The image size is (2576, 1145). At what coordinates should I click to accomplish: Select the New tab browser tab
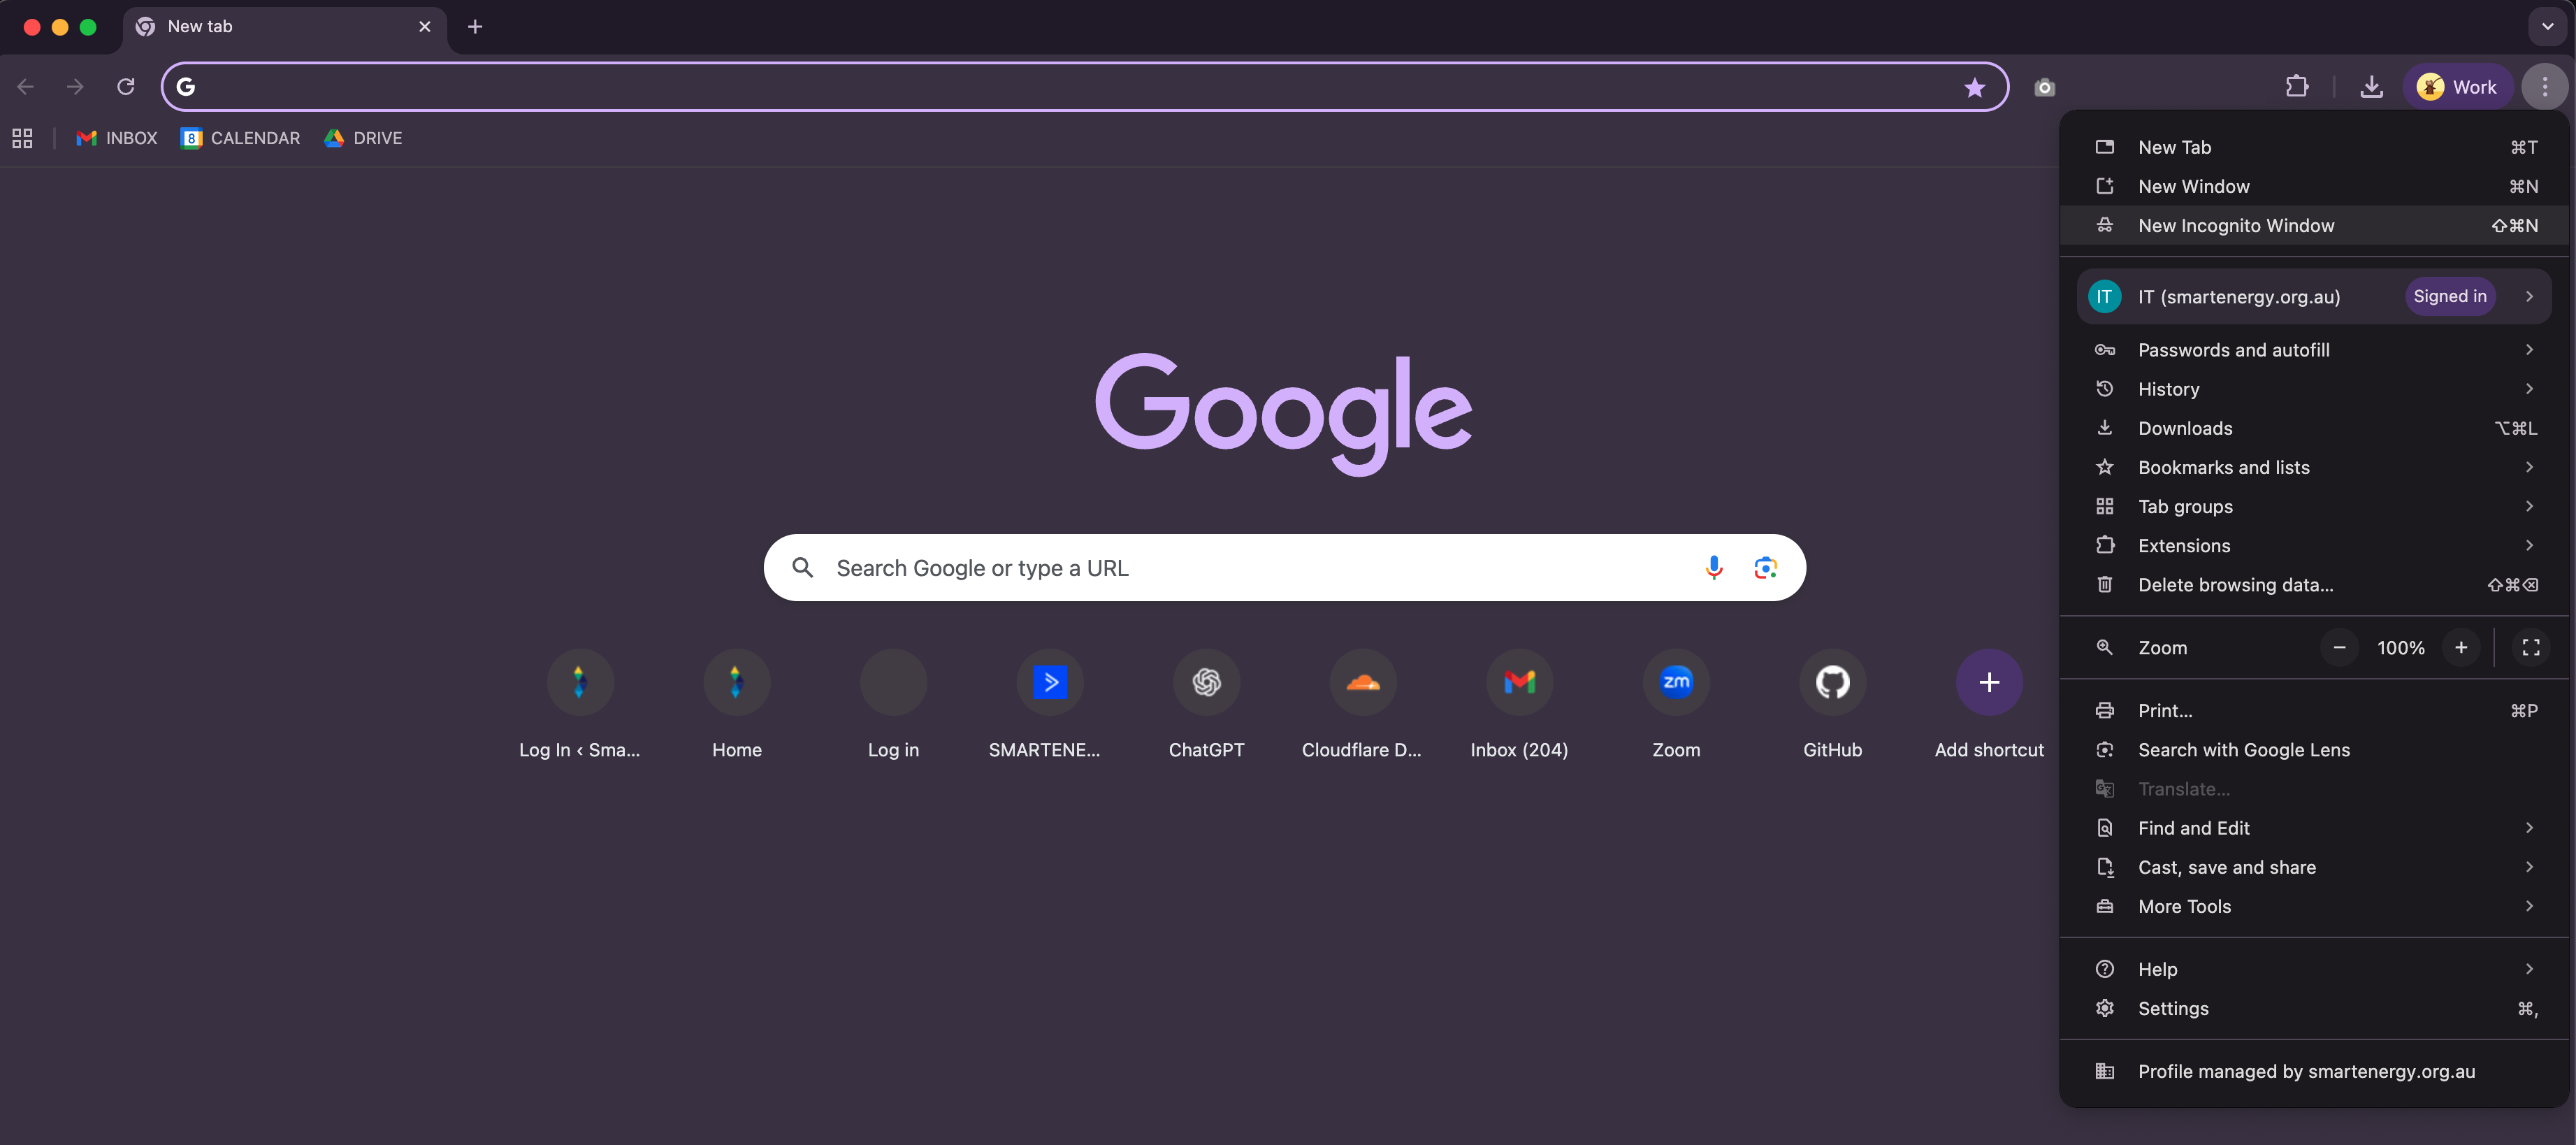pyautogui.click(x=285, y=27)
